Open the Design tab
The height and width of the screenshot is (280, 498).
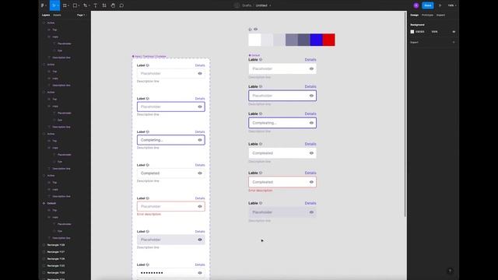415,15
